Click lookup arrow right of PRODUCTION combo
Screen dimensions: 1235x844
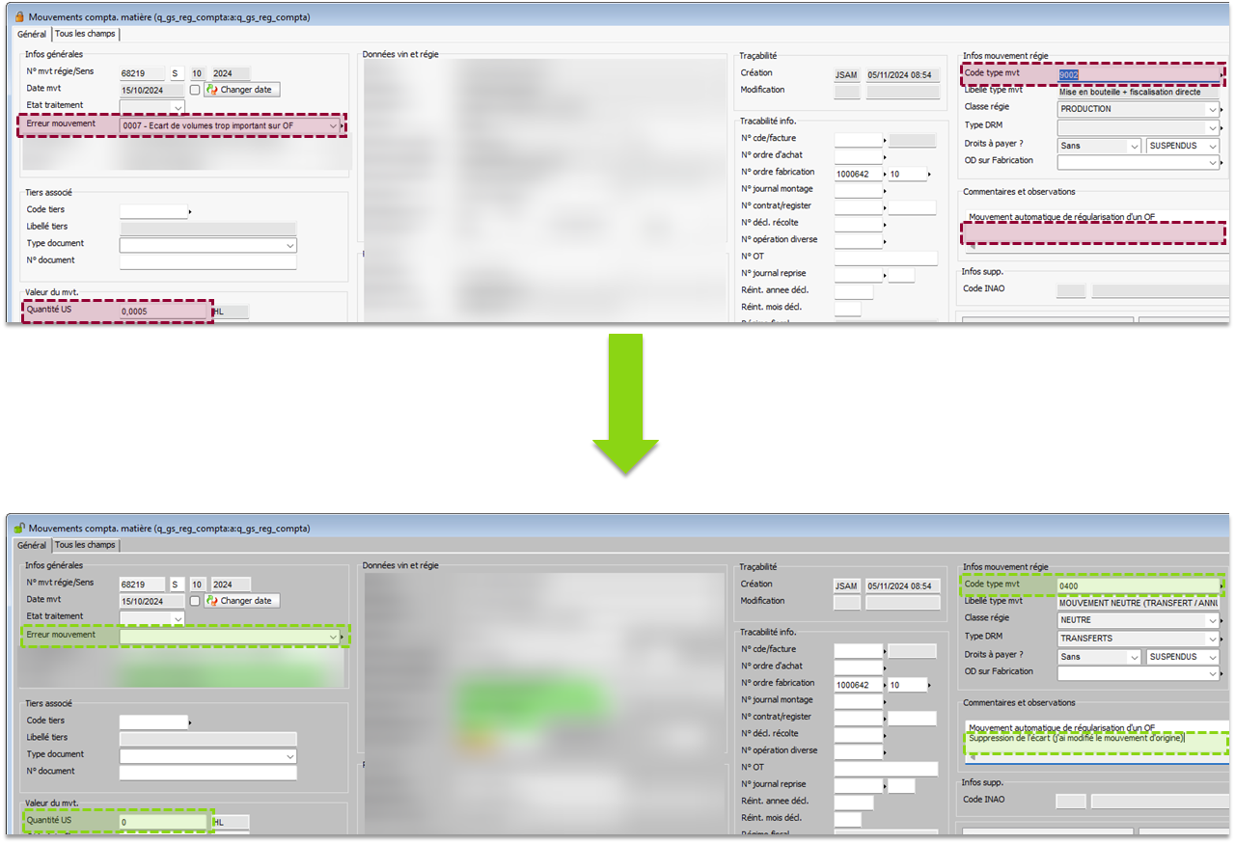tap(1222, 110)
